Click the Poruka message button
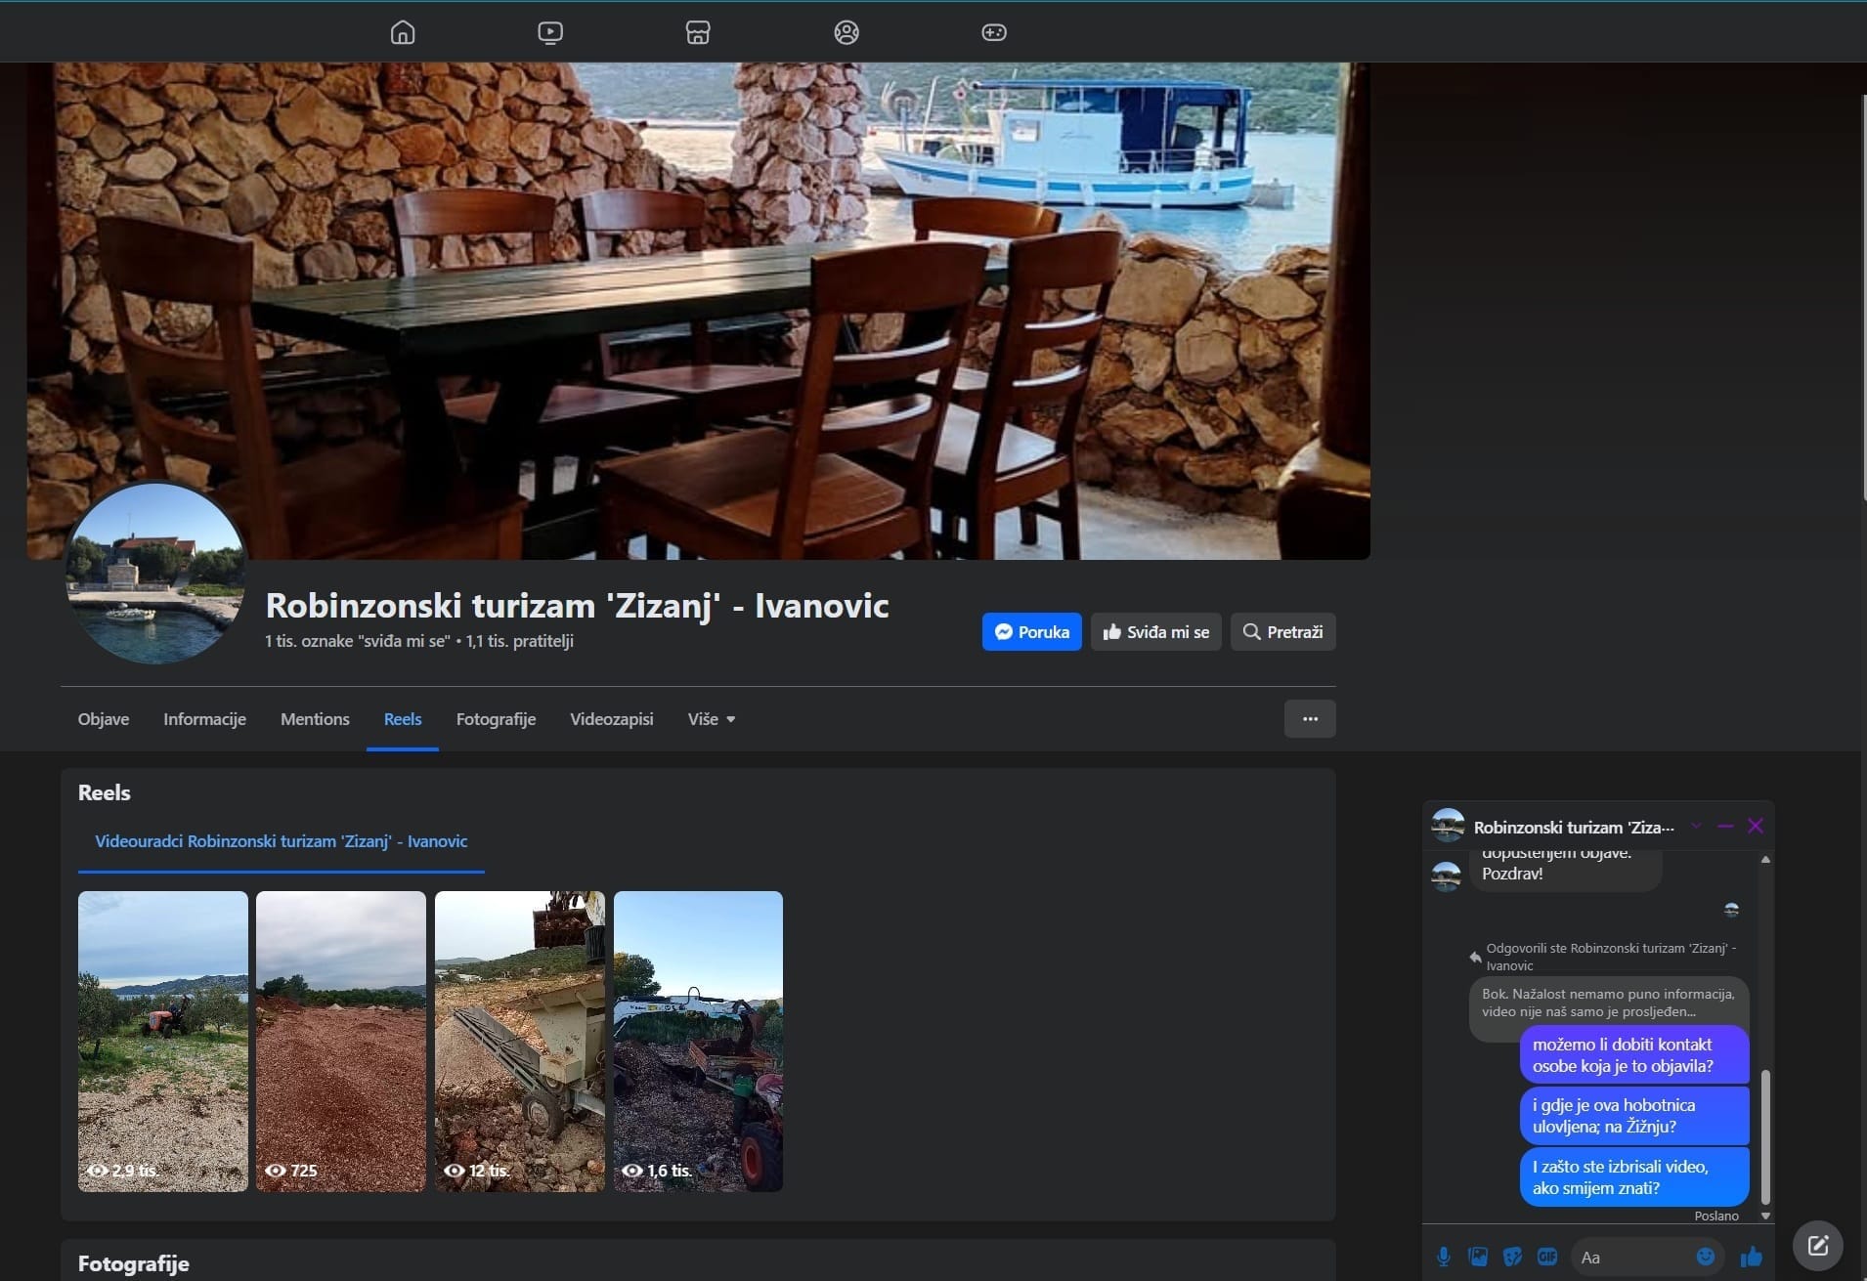 pos(1031,632)
